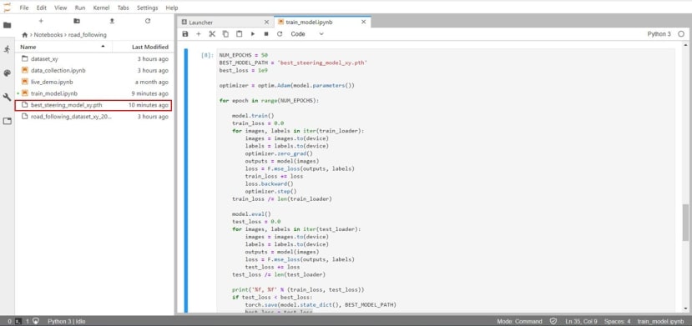
Task: Click the NUM_EPOCHS = 50 code line
Action: pos(244,55)
